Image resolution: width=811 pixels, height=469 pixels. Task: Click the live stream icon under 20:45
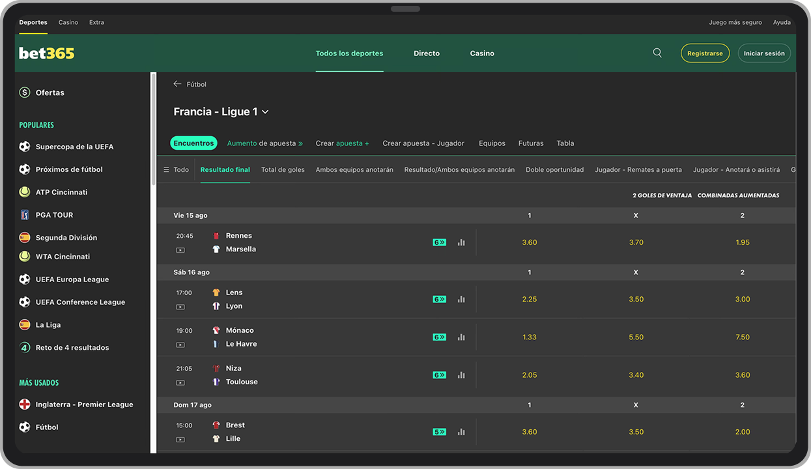pos(180,250)
